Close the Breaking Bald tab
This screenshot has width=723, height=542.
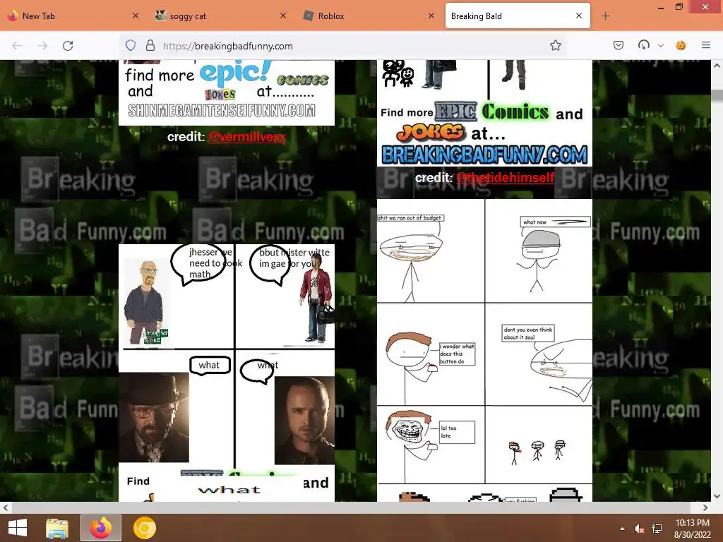[579, 16]
